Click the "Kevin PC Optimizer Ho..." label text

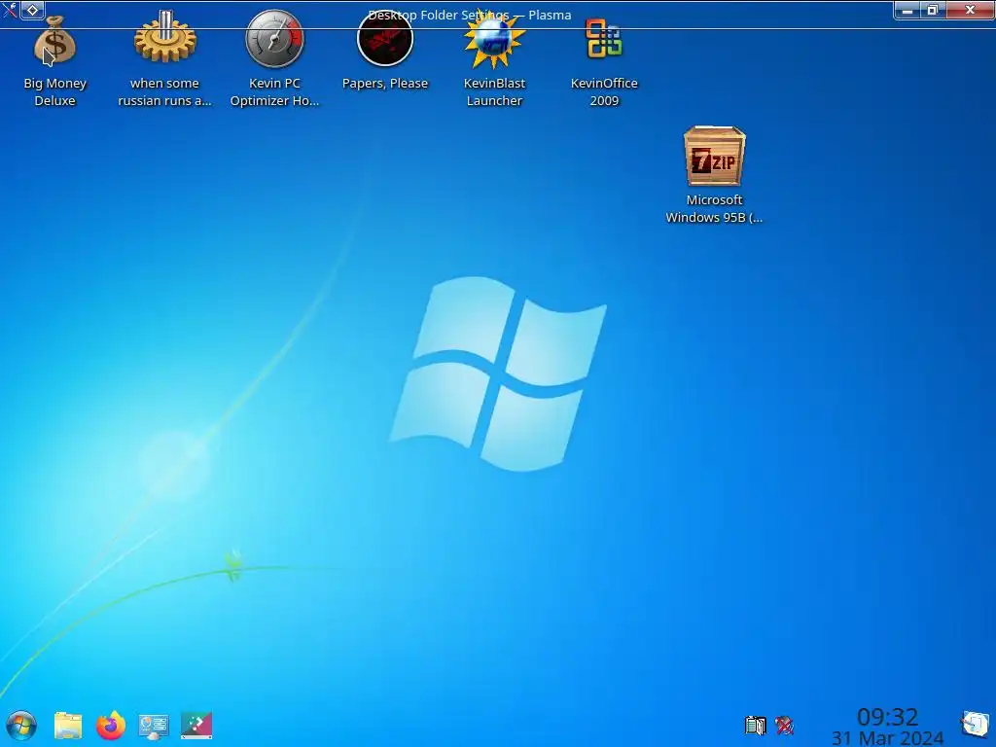point(274,91)
